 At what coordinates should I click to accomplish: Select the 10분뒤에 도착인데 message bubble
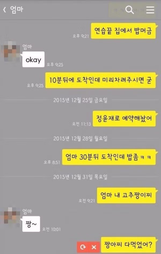(101, 80)
